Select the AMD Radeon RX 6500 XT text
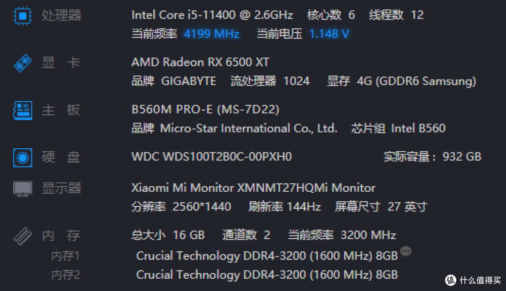The width and height of the screenshot is (506, 291). click(x=200, y=62)
